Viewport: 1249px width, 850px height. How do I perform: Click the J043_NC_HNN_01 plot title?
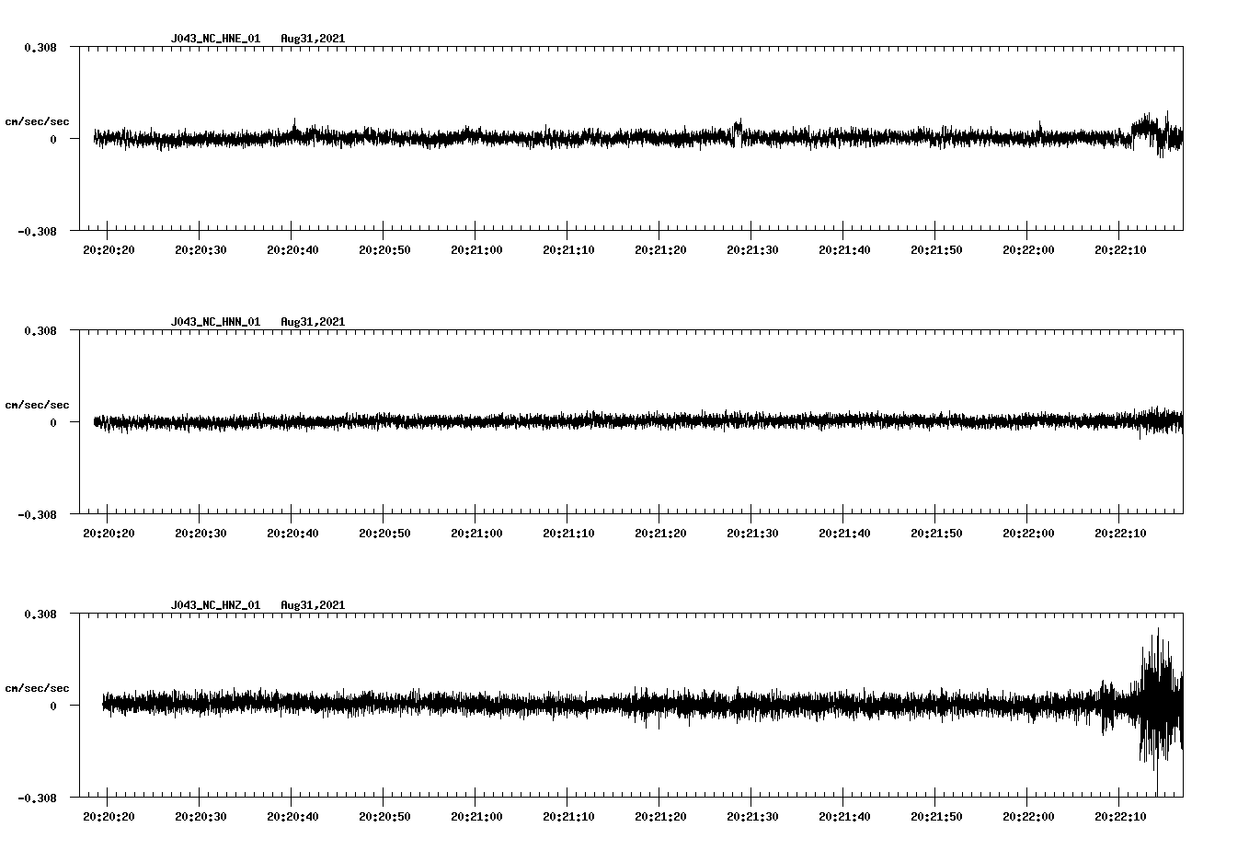[x=215, y=322]
